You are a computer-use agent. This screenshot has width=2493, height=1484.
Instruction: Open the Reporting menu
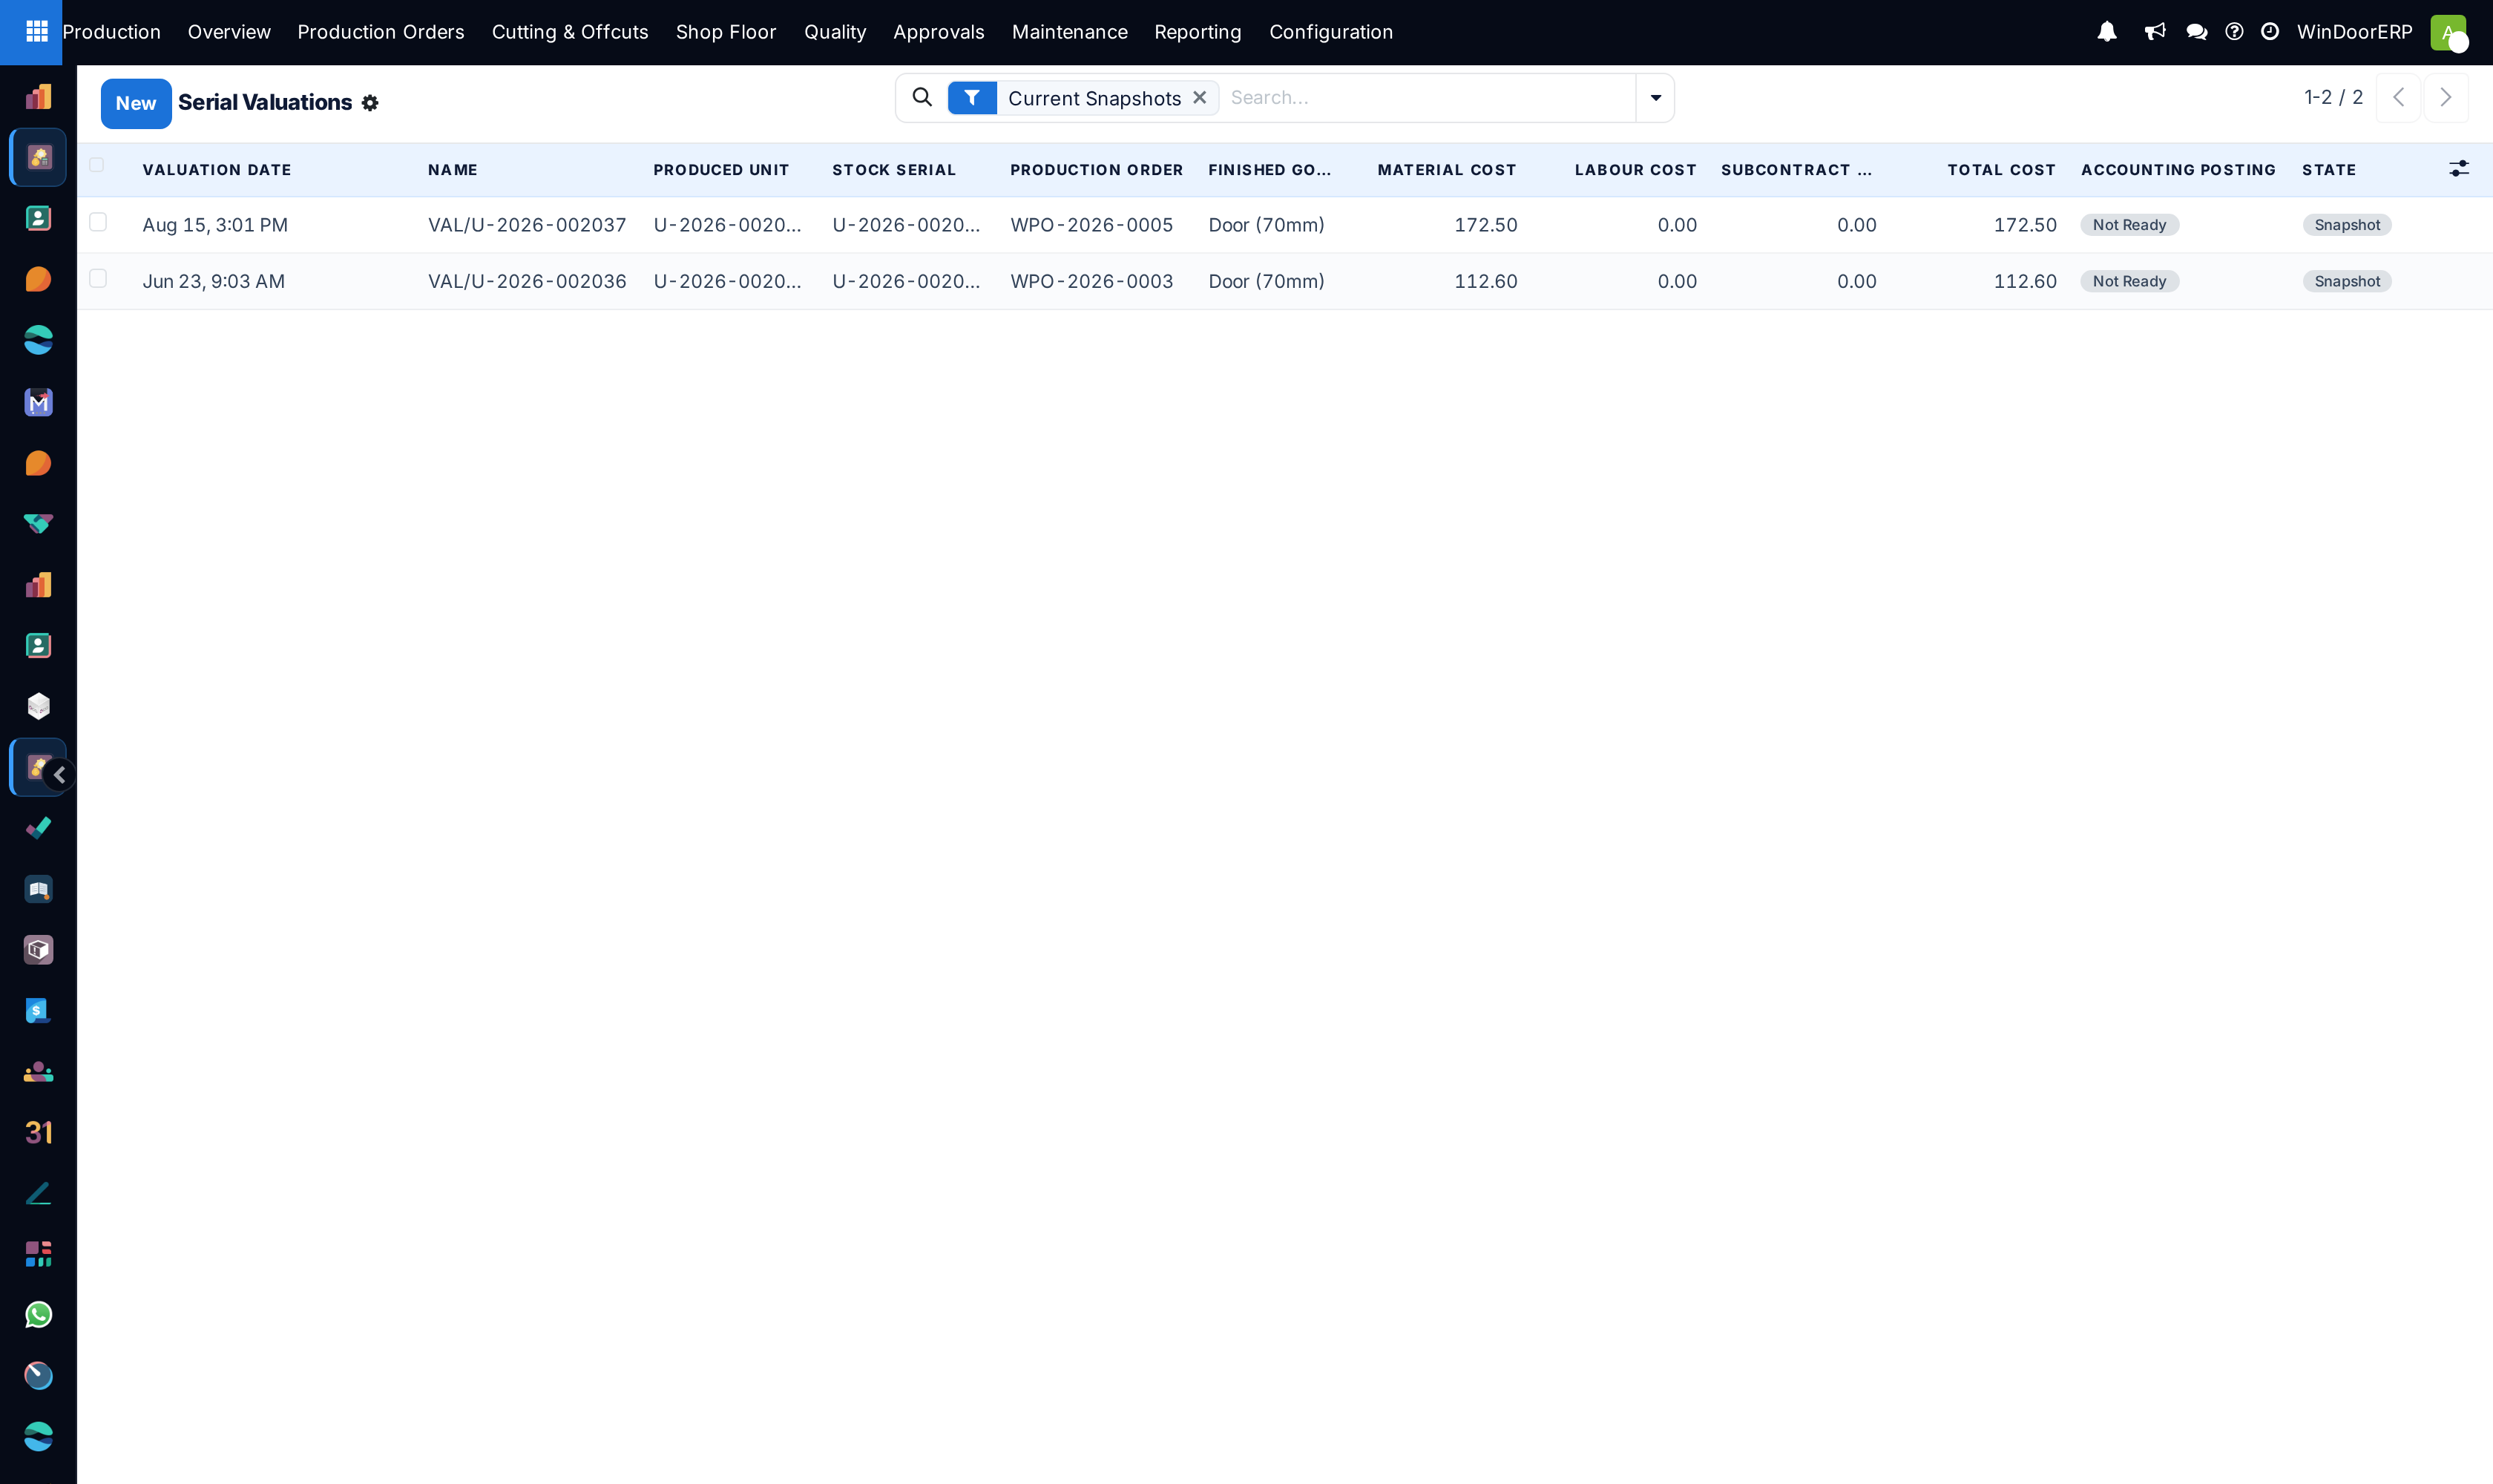click(1198, 32)
